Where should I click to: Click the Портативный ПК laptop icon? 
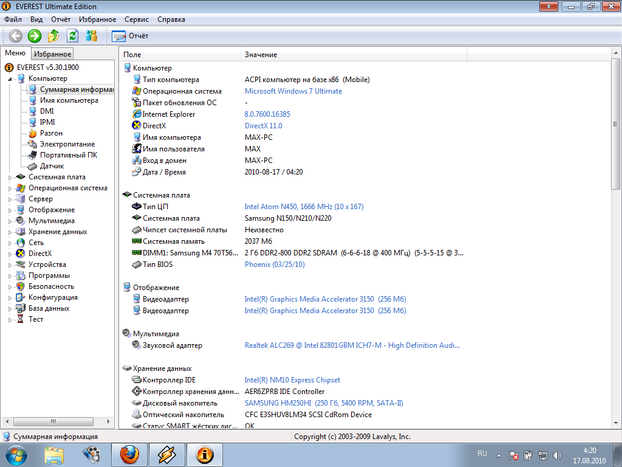tap(33, 155)
